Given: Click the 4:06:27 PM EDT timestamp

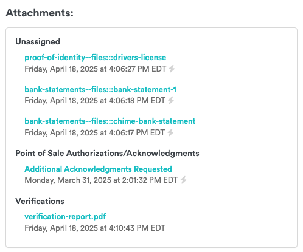Looking at the screenshot, I should (x=95, y=69).
